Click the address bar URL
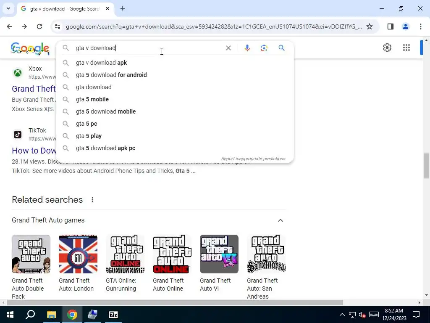This screenshot has height=323, width=430. point(214,26)
